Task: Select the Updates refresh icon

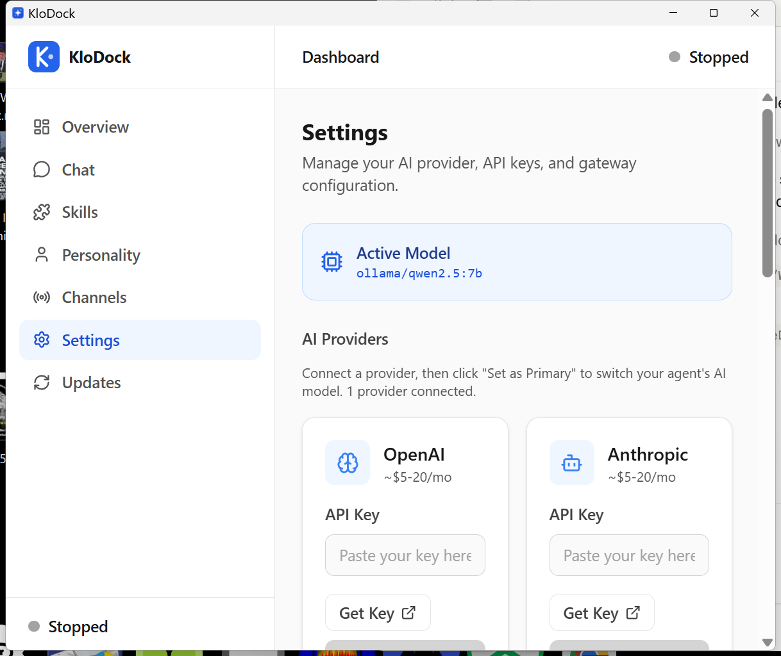Action: tap(41, 382)
